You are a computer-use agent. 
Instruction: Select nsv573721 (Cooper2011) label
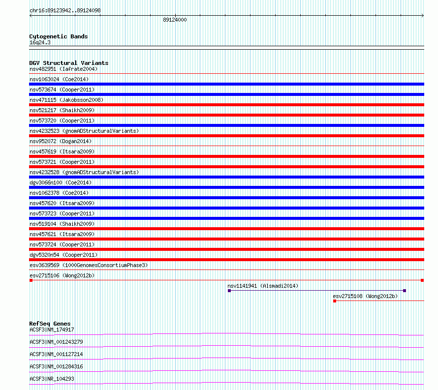(62, 162)
